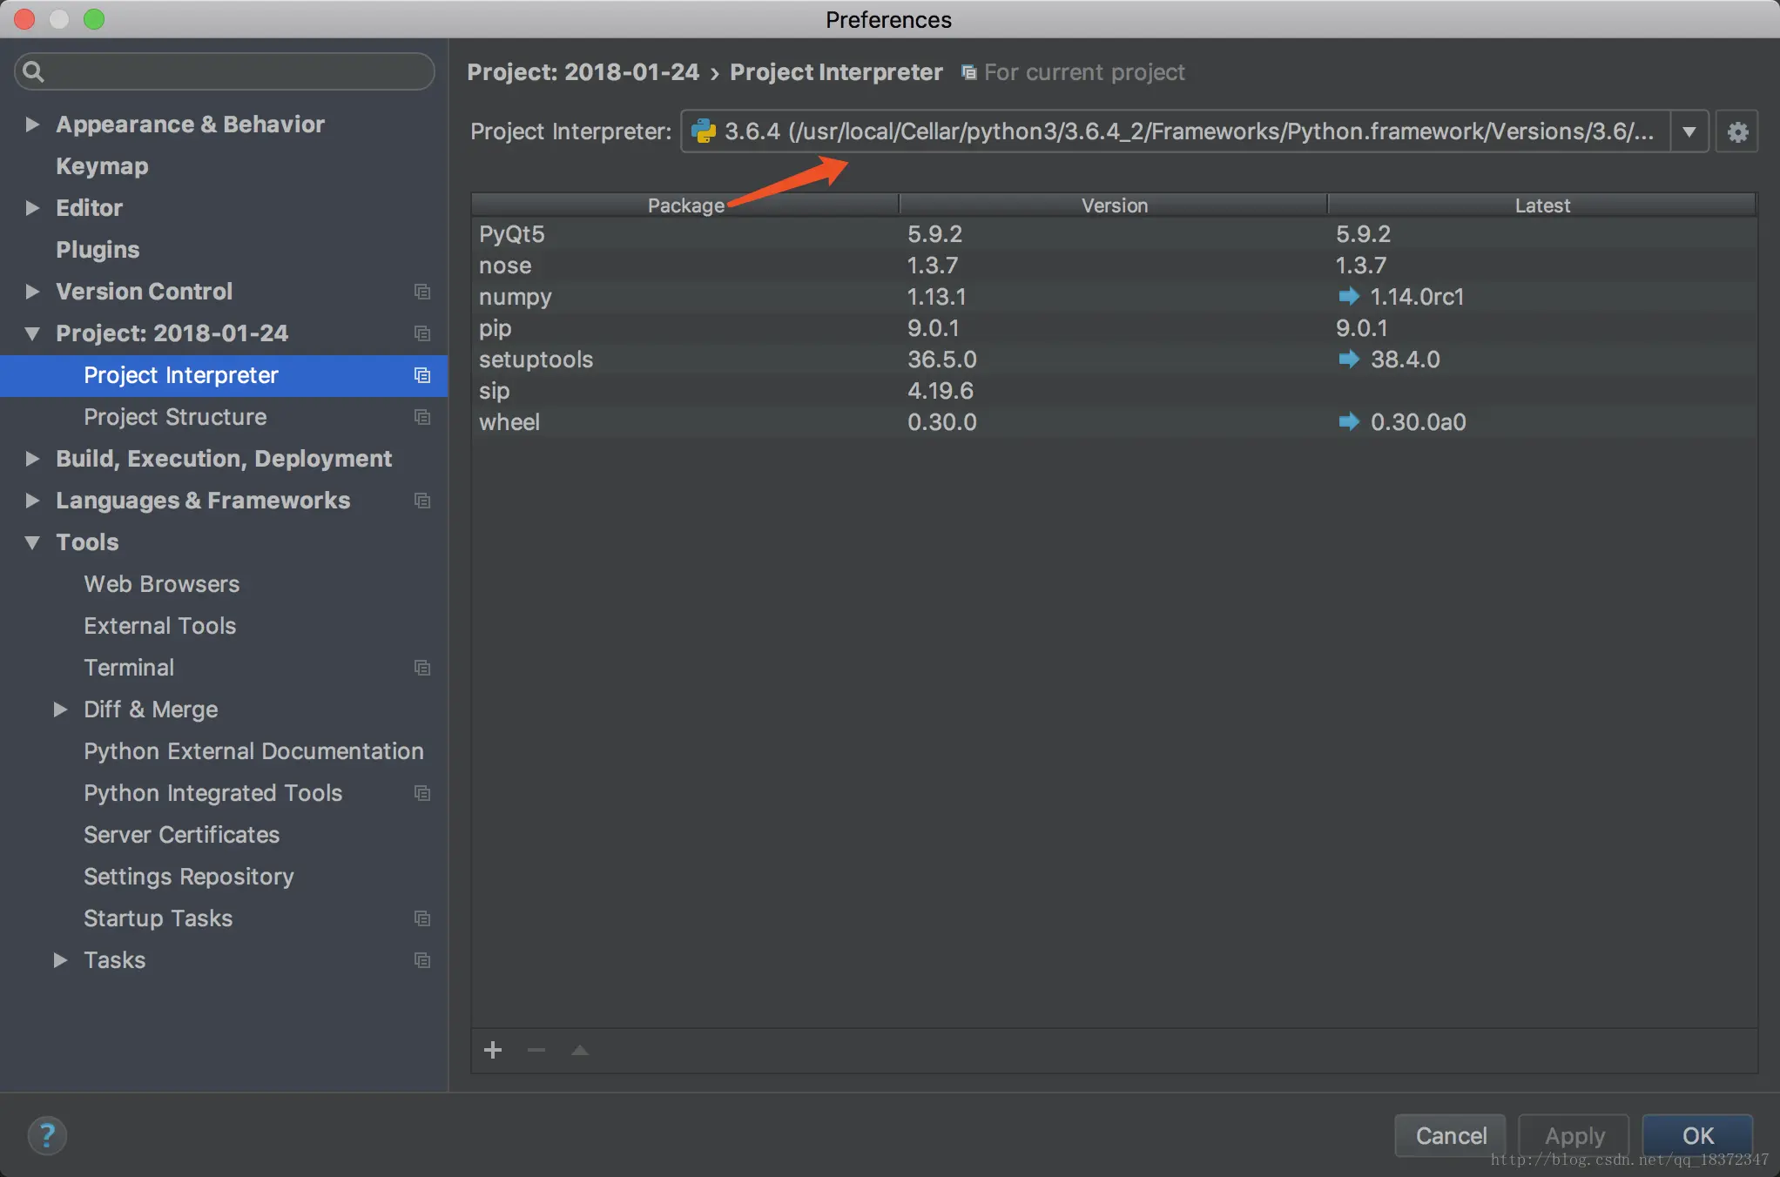Click the preferences search field
Viewport: 1780px width, 1177px height.
225,71
